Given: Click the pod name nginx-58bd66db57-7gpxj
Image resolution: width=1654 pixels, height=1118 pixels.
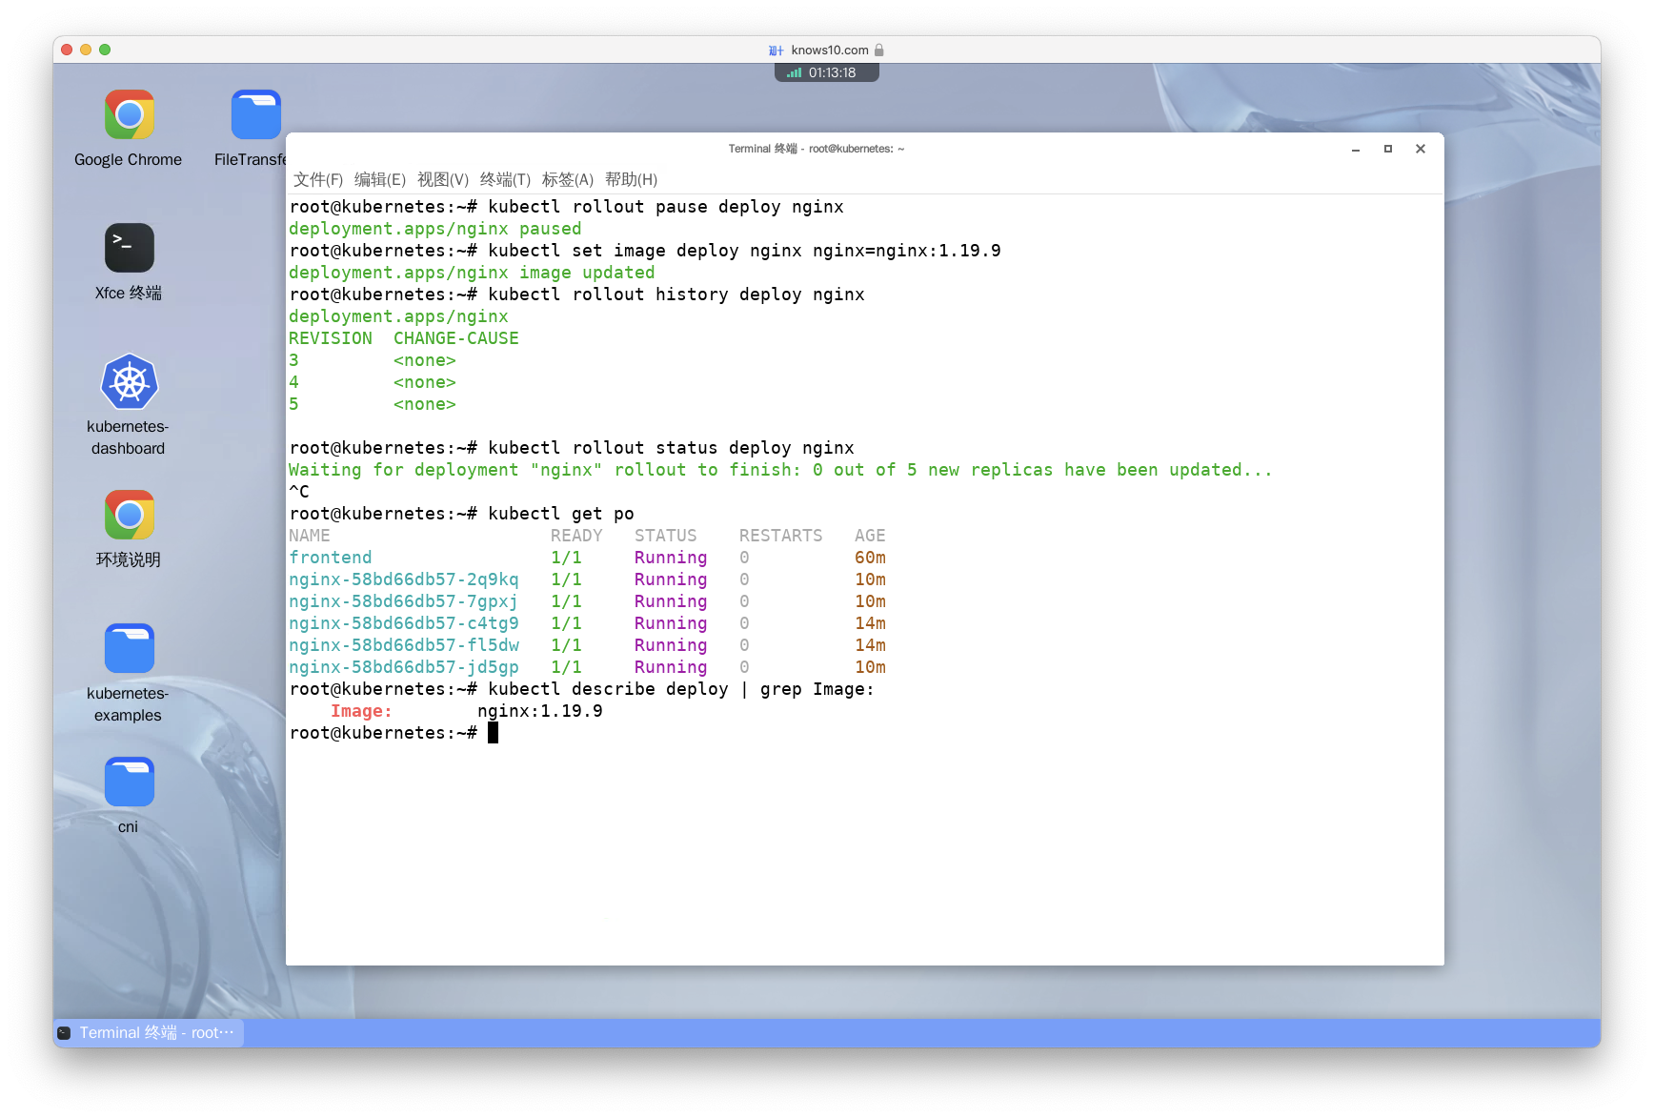Looking at the screenshot, I should tap(404, 601).
